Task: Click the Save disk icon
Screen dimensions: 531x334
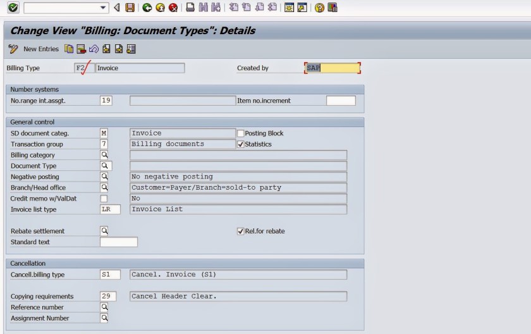Action: (x=130, y=8)
